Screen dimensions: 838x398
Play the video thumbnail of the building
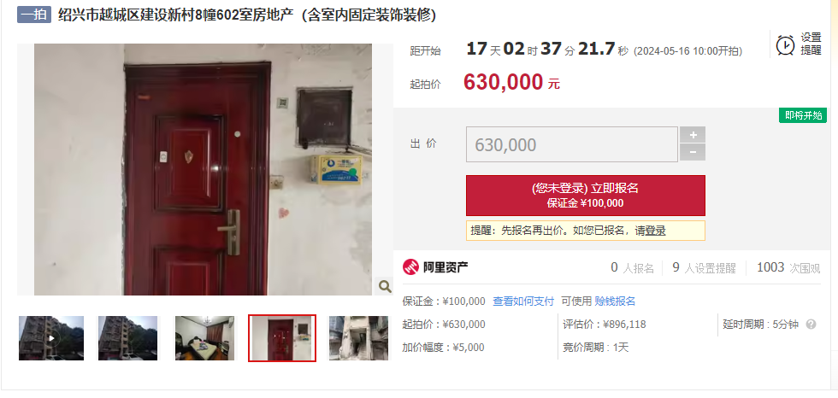tap(51, 337)
